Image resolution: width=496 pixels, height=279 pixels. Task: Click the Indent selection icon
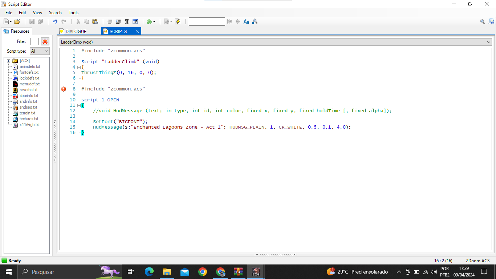click(x=118, y=22)
